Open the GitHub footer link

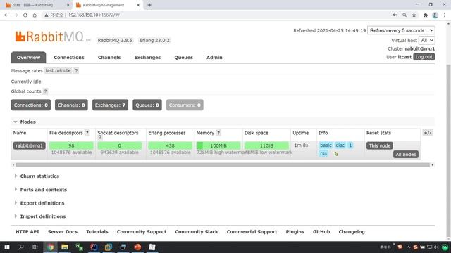[321, 232]
